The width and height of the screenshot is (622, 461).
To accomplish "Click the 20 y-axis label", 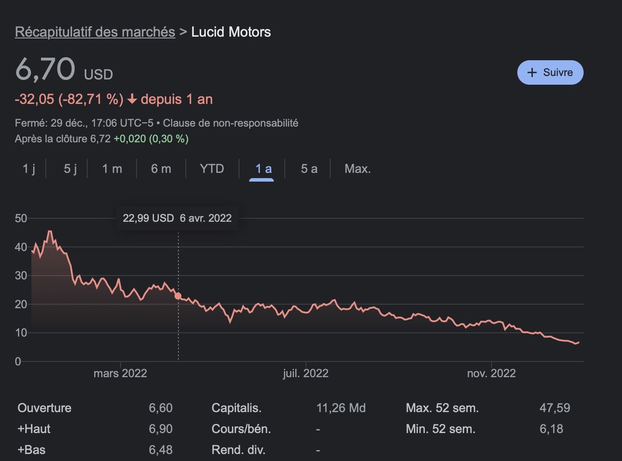I will coord(21,304).
